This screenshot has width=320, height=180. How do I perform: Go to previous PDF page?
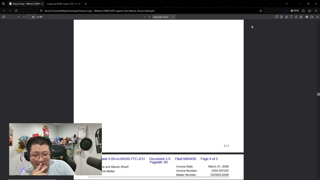click(18, 17)
